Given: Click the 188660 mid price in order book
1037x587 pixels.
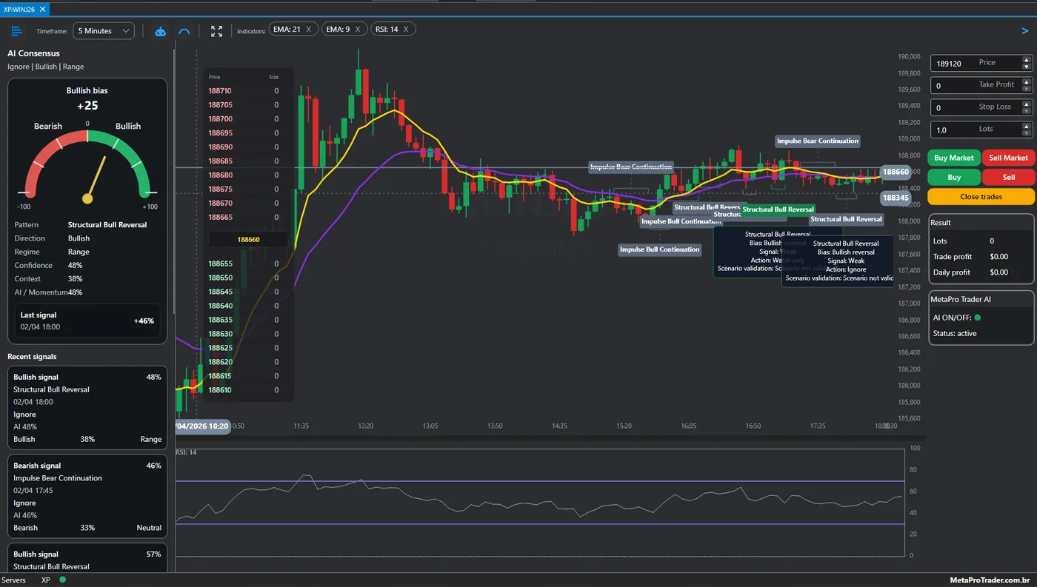Looking at the screenshot, I should tap(248, 240).
